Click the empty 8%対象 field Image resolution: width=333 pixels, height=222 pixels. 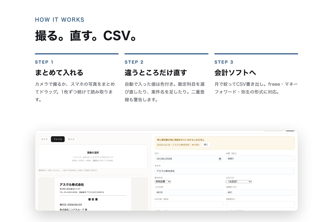pos(189,204)
